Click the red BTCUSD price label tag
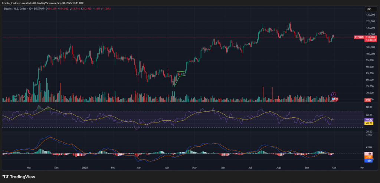Viewport: 380px width, 183px height. click(358, 37)
